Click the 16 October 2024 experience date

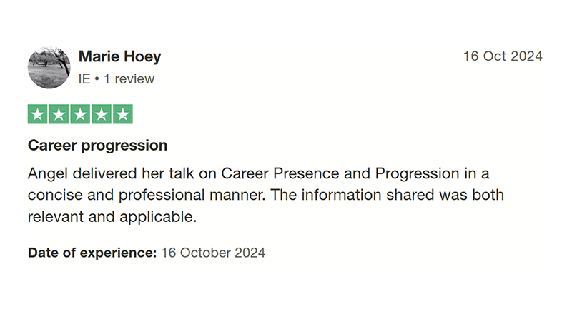tap(213, 253)
